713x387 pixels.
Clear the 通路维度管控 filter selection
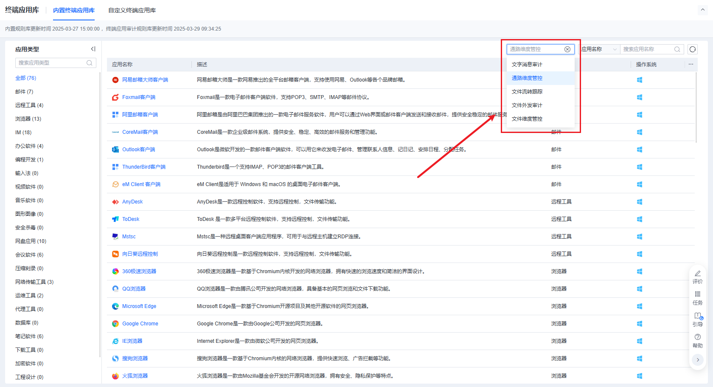(x=567, y=49)
